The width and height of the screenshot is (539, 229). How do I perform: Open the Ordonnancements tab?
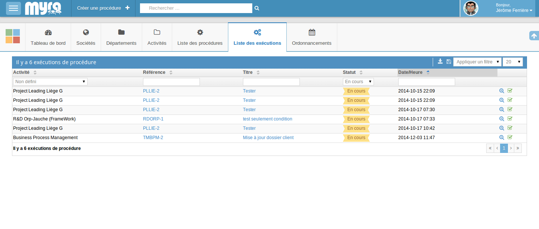click(x=311, y=37)
